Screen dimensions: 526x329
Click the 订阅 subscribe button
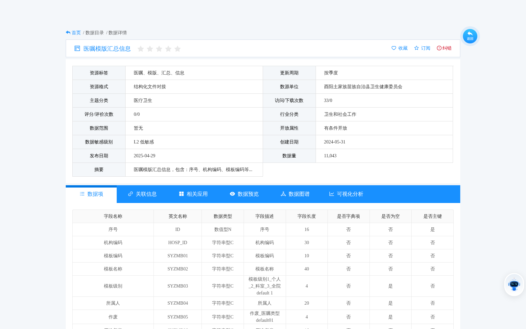(x=422, y=48)
